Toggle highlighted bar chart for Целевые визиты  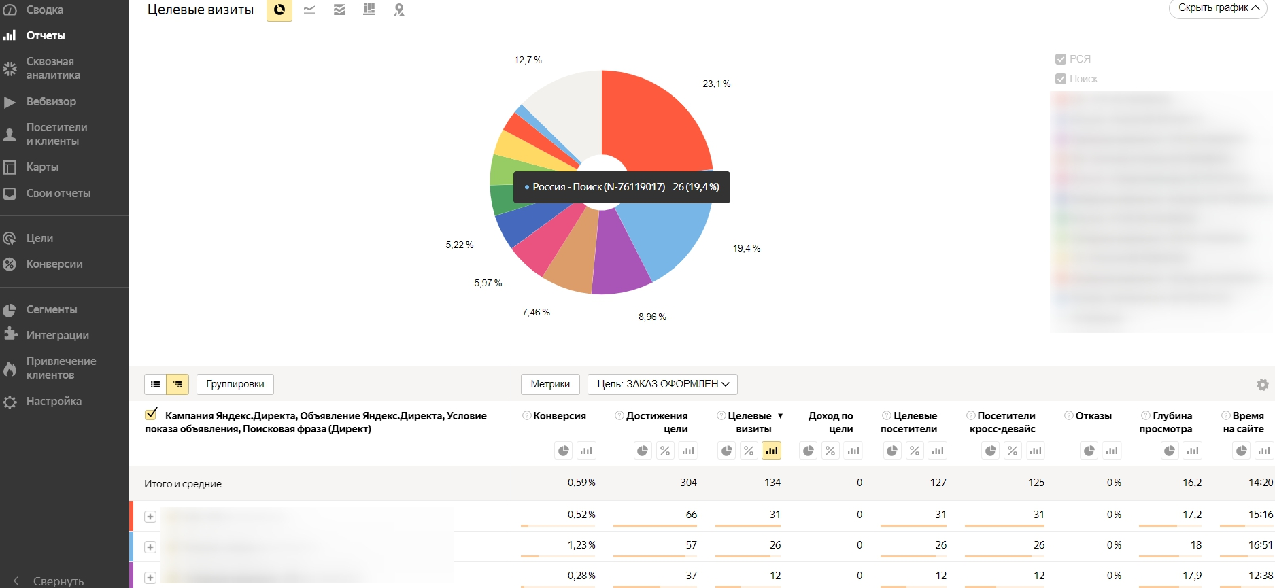[771, 450]
